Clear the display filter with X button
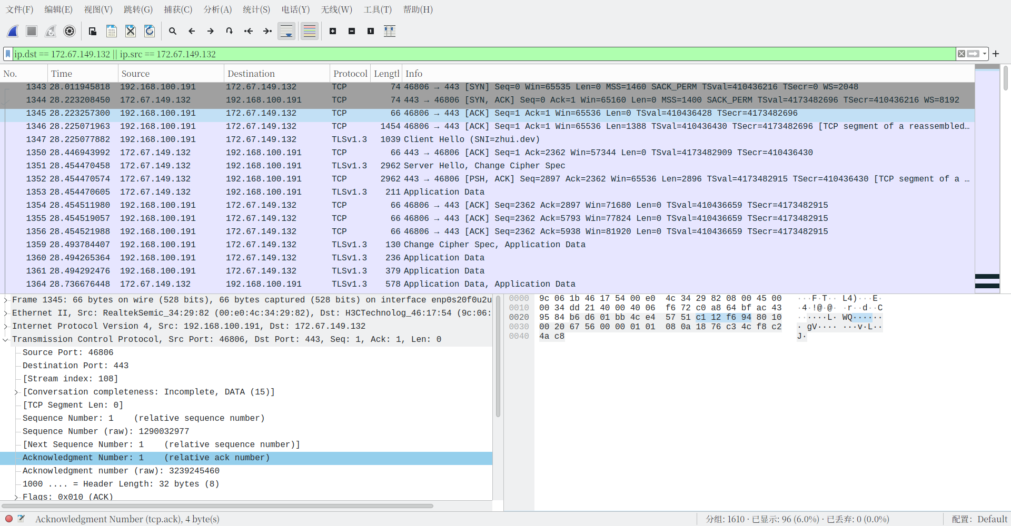Screen dimensions: 1011x526 tap(962, 54)
